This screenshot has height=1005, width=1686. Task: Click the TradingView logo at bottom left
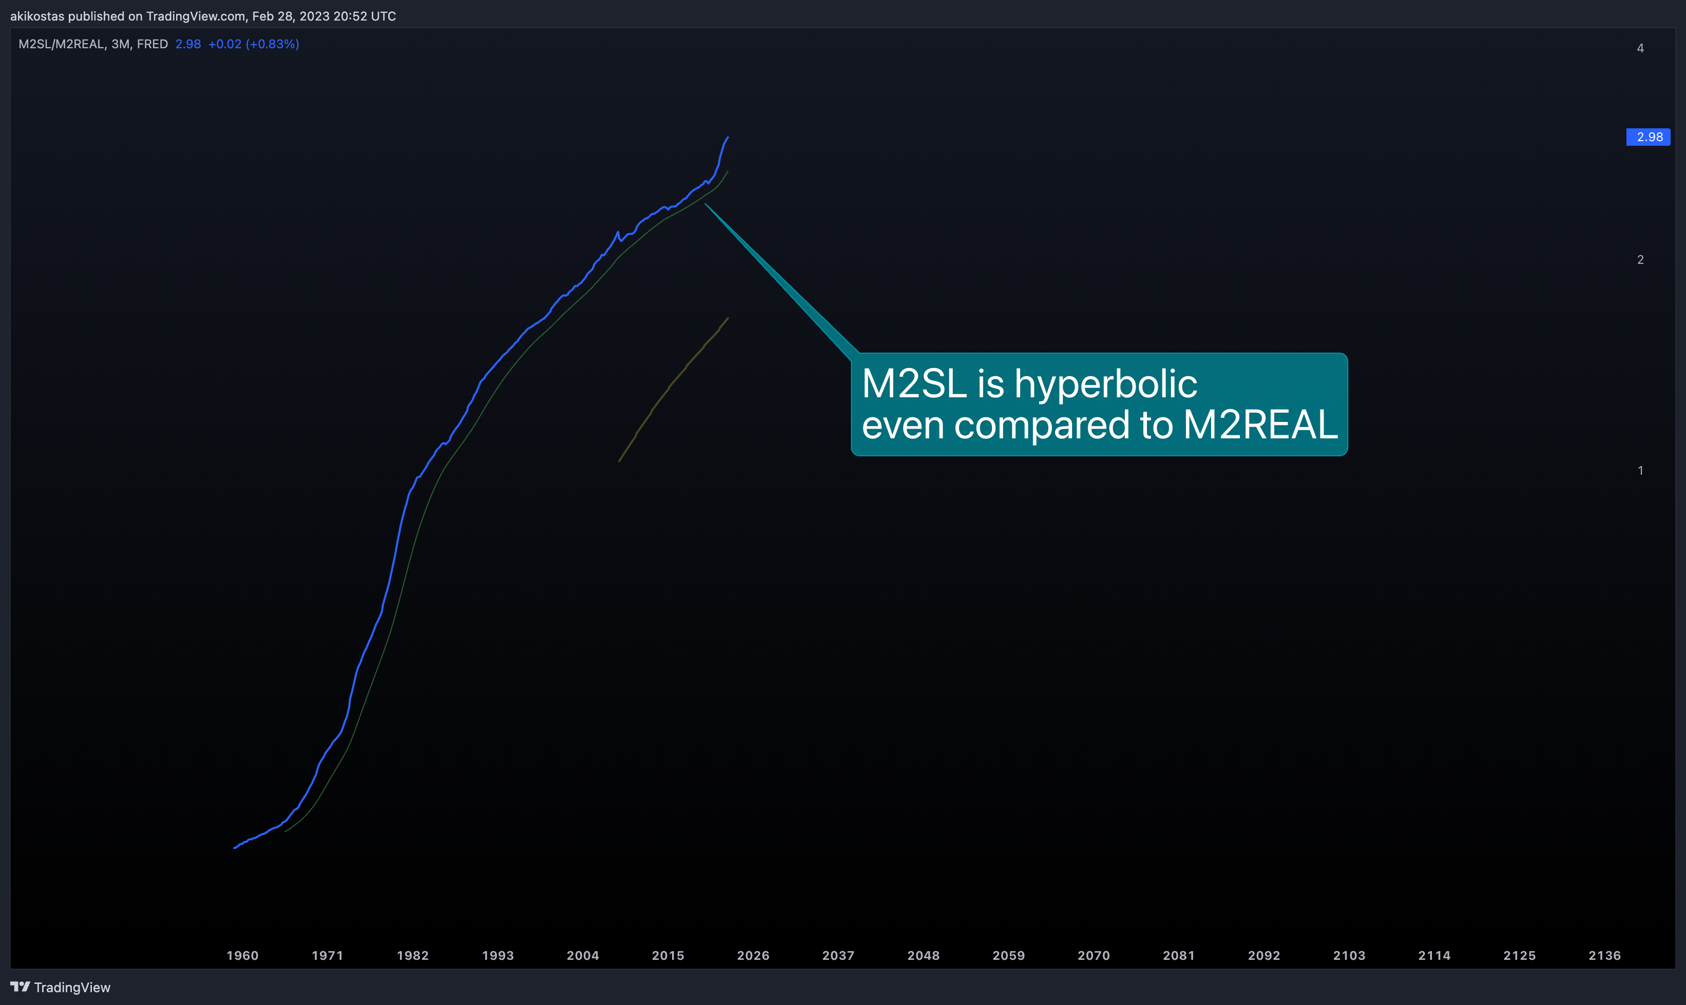[21, 987]
